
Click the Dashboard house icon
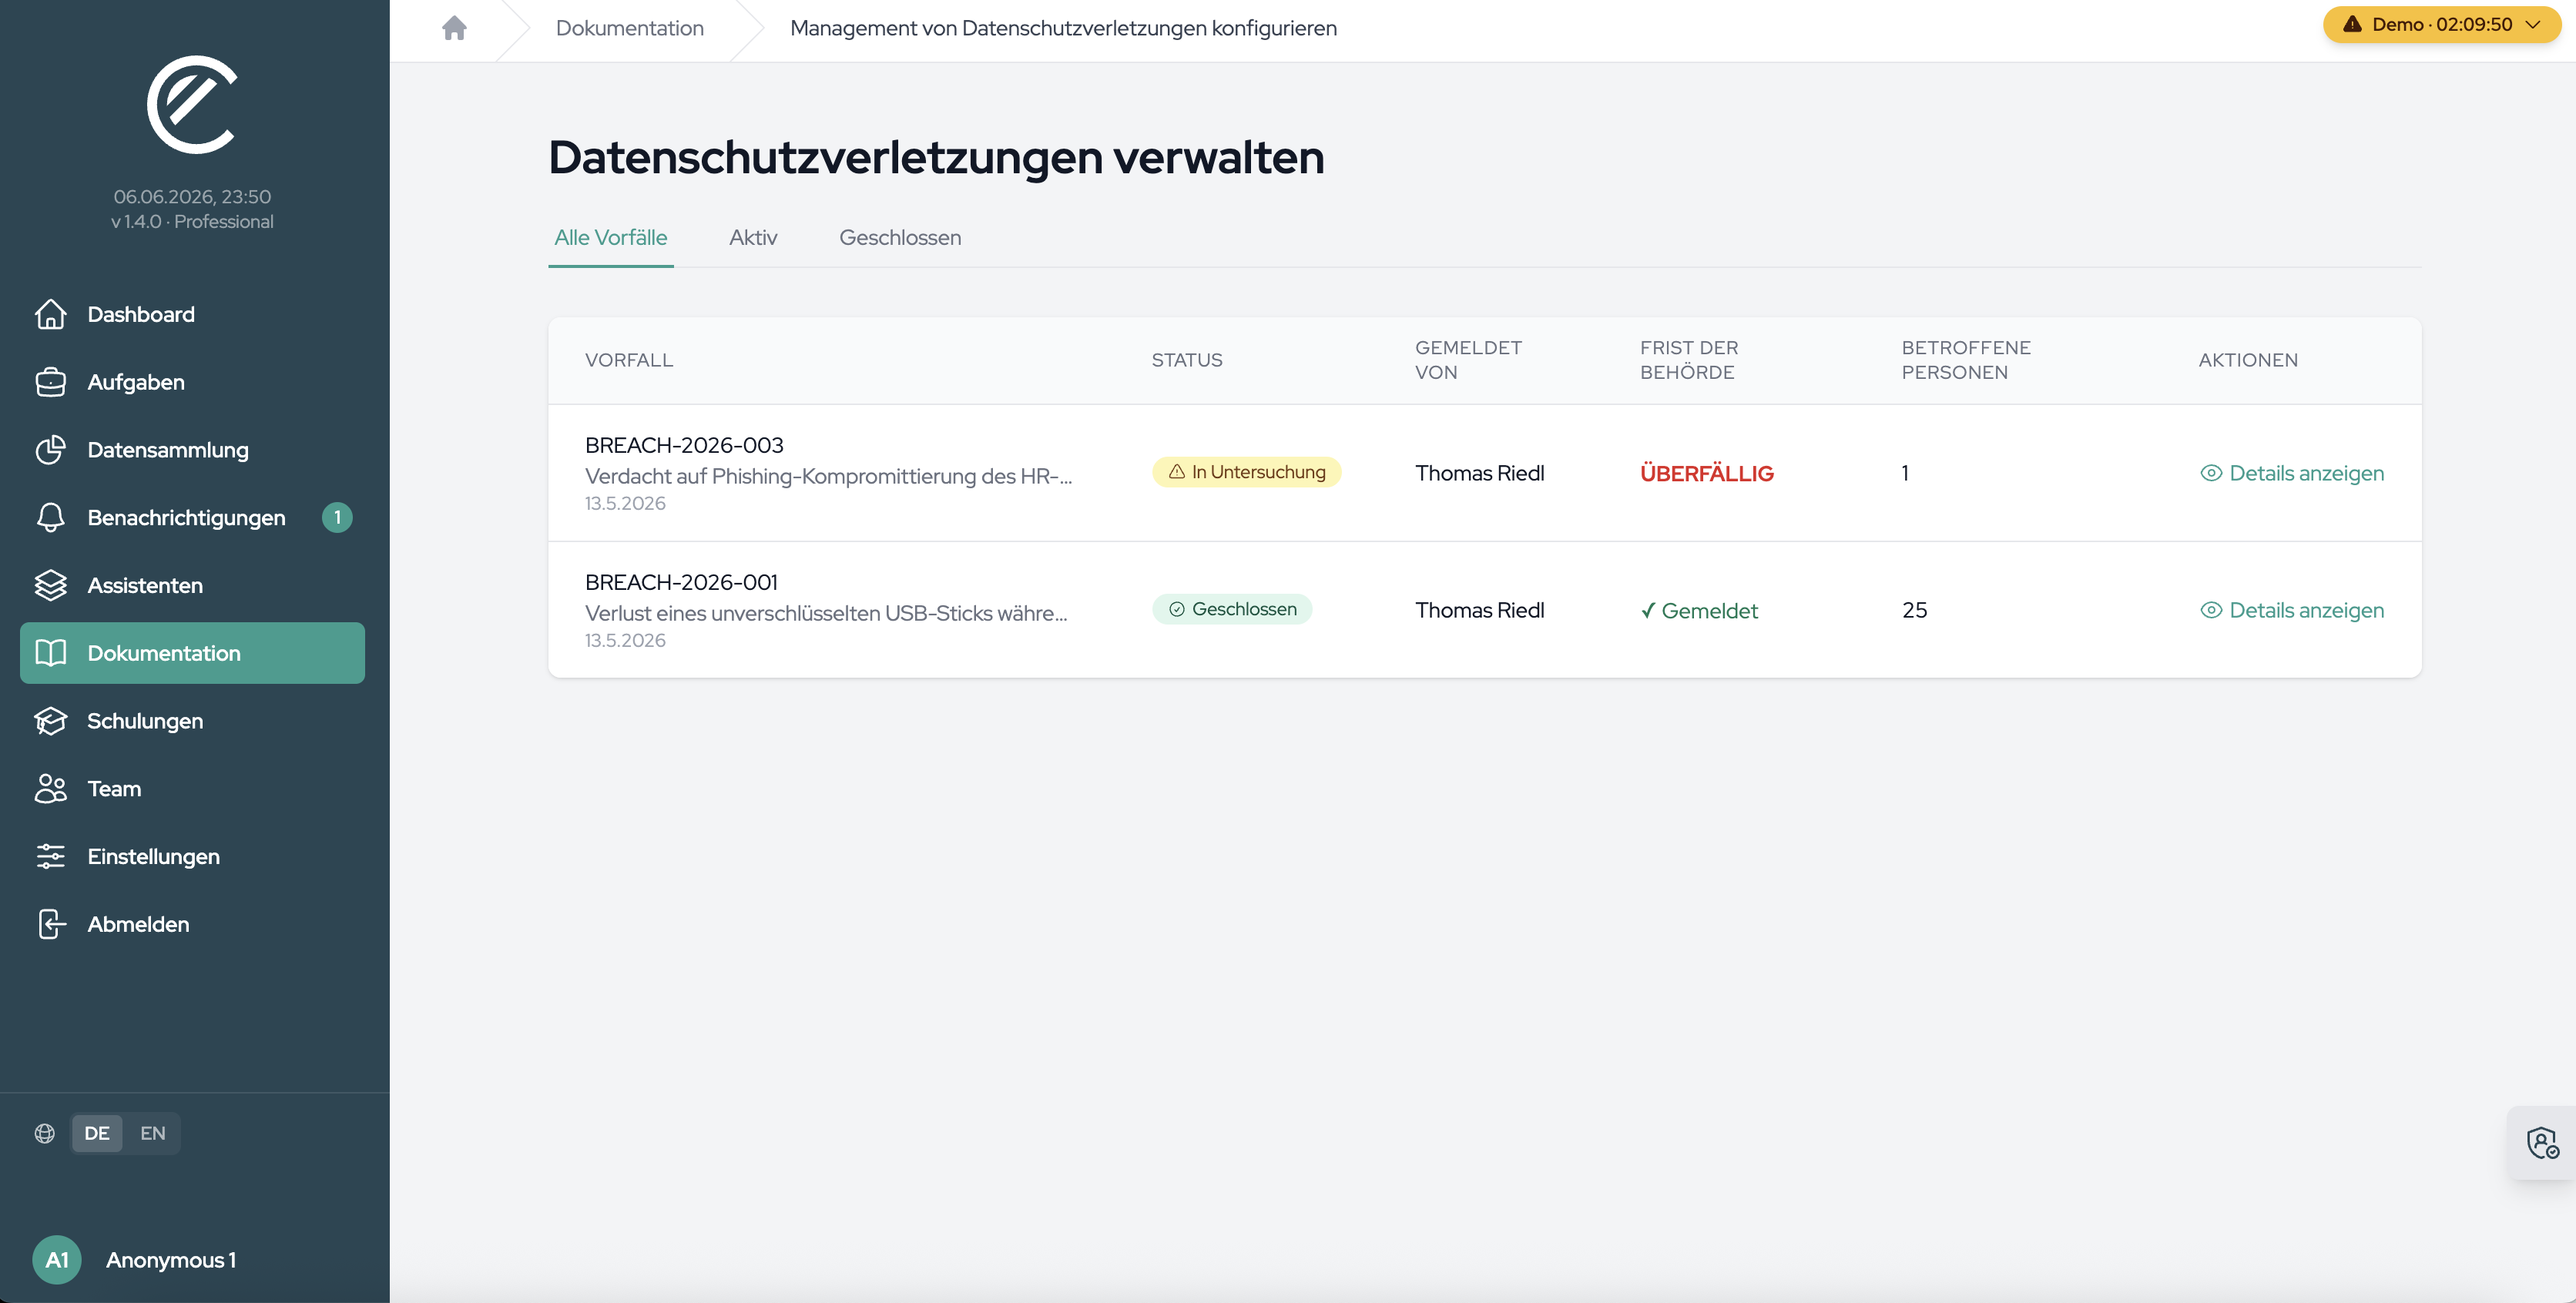coord(50,314)
